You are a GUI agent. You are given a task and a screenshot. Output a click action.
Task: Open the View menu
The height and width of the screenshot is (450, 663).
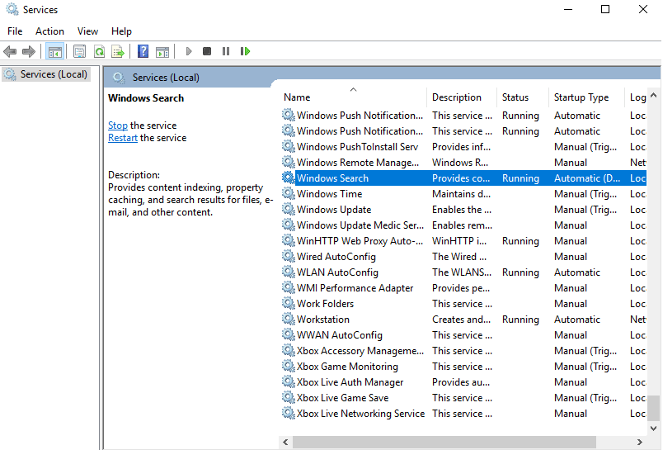click(87, 31)
